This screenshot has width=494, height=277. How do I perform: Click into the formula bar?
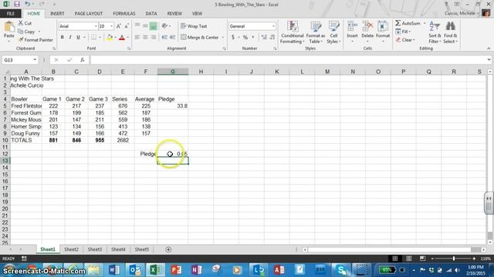coord(288,60)
